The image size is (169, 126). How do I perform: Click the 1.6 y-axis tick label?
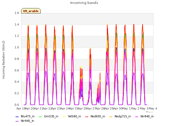pyautogui.click(x=17, y=13)
